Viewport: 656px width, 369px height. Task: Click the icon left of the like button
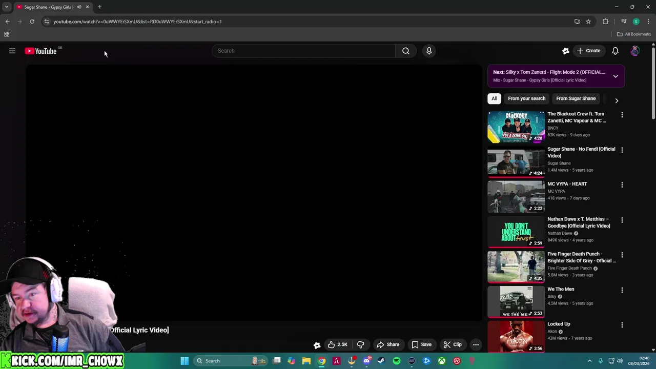pos(317,345)
